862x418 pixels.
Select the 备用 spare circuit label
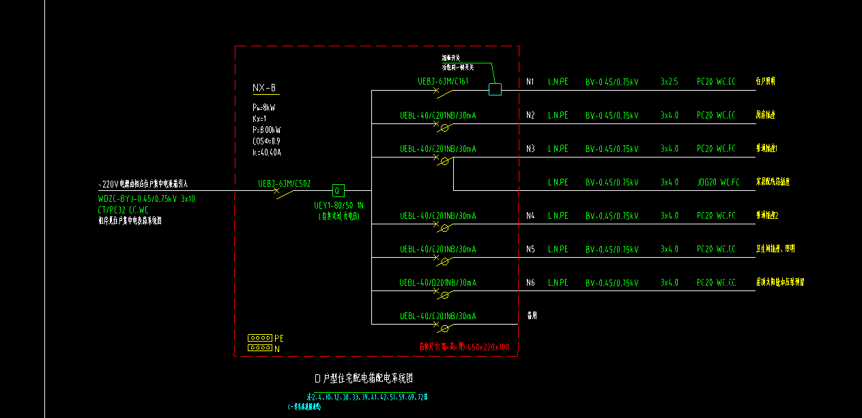pos(532,316)
